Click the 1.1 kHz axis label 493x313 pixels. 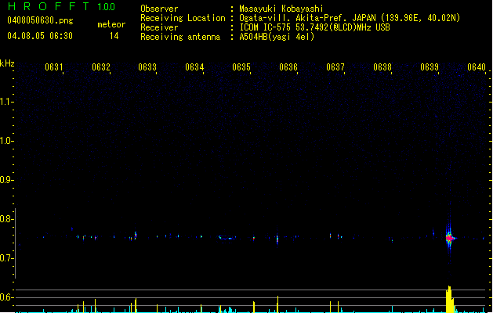click(6, 102)
